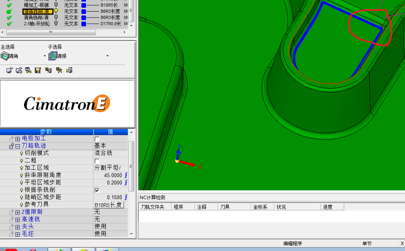Open the 子选择 dropdown arrow
Viewport: 405px width, 251px height.
click(x=107, y=56)
